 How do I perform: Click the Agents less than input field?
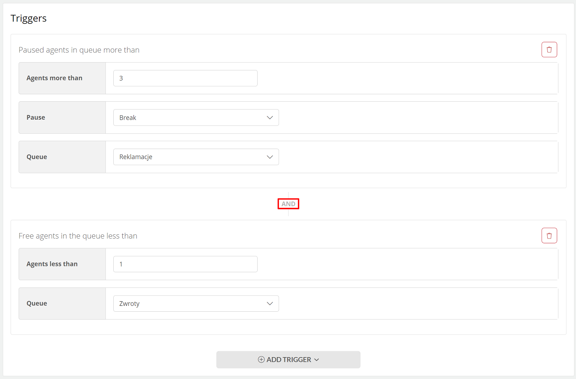tap(185, 264)
